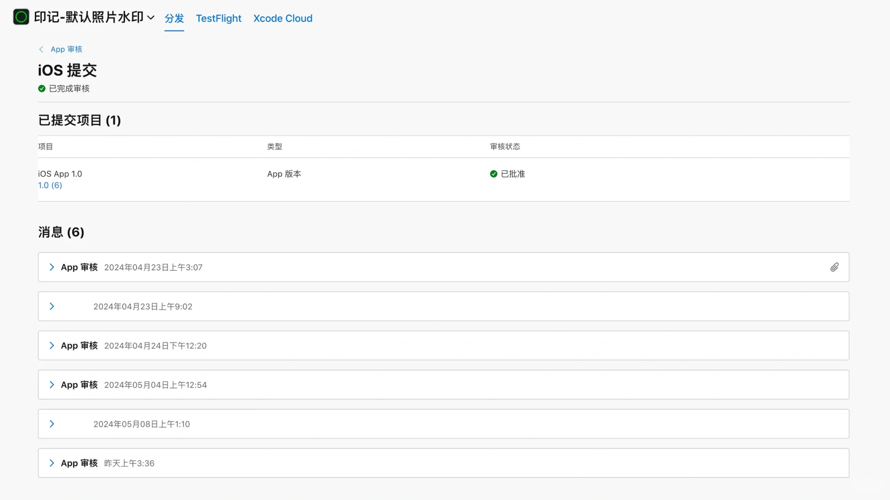Click the iOS App 1.0 item row
This screenshot has height=500, width=890.
click(60, 174)
